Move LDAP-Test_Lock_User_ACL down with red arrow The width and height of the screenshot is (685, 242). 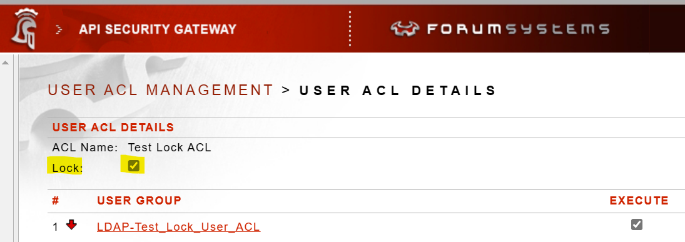(72, 225)
